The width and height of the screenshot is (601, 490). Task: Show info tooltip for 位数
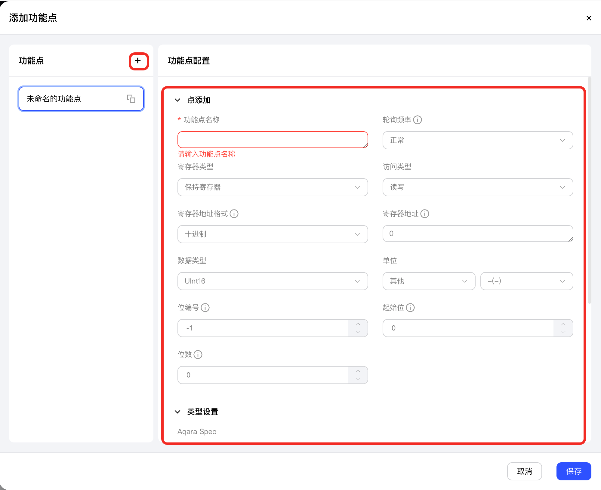[198, 355]
